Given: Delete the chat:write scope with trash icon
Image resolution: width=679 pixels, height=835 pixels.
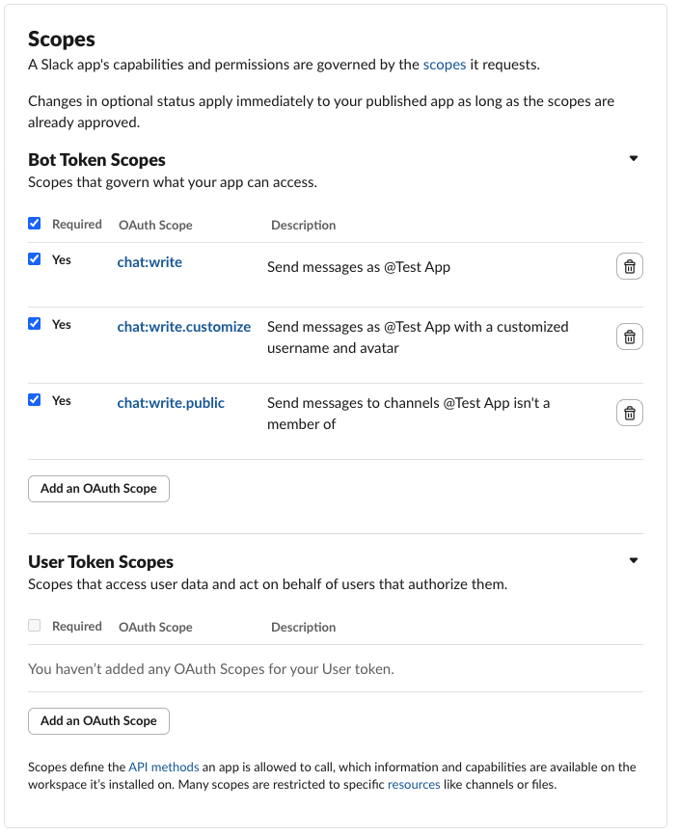Looking at the screenshot, I should tap(629, 267).
